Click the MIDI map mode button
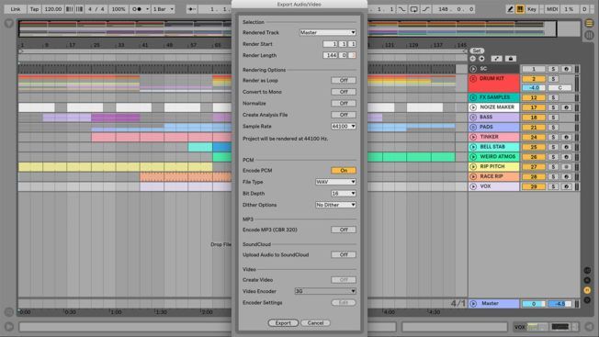This screenshot has width=599, height=337. [552, 9]
